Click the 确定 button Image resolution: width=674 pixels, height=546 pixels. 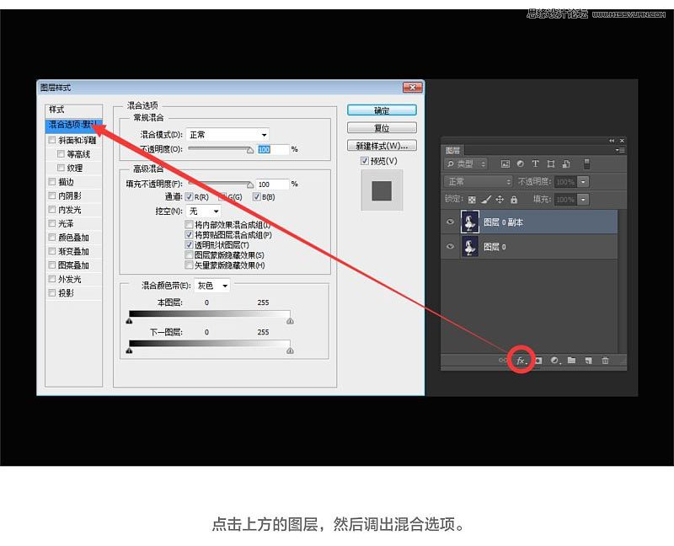(382, 110)
